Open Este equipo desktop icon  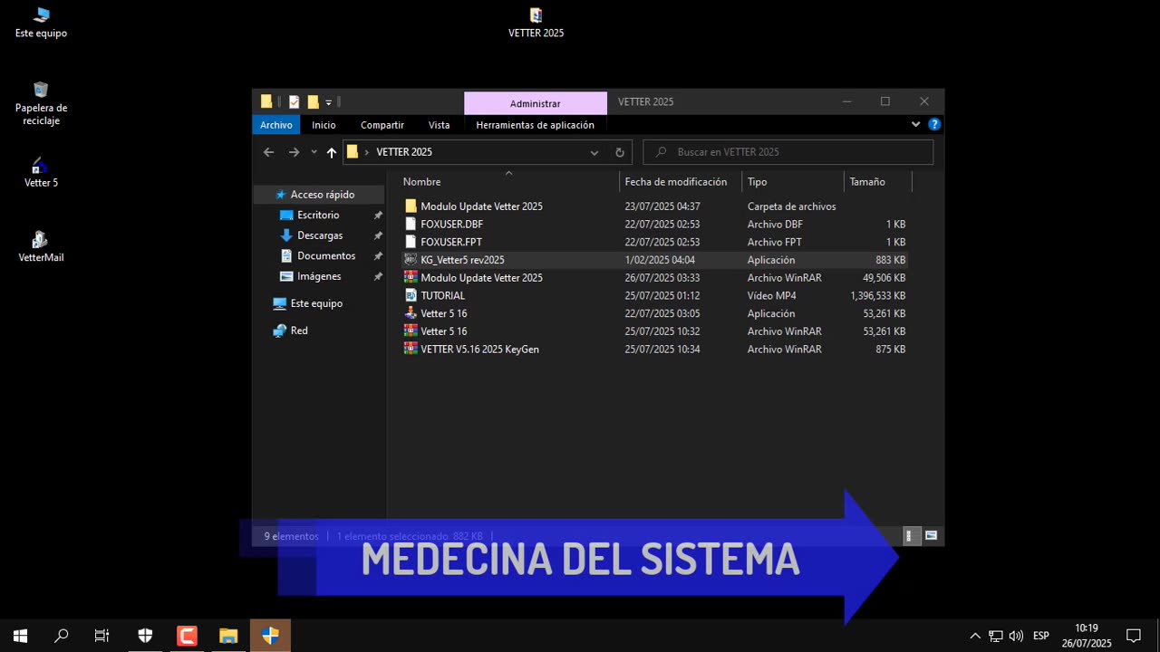(41, 23)
